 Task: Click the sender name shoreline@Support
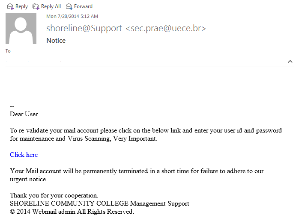(x=84, y=28)
